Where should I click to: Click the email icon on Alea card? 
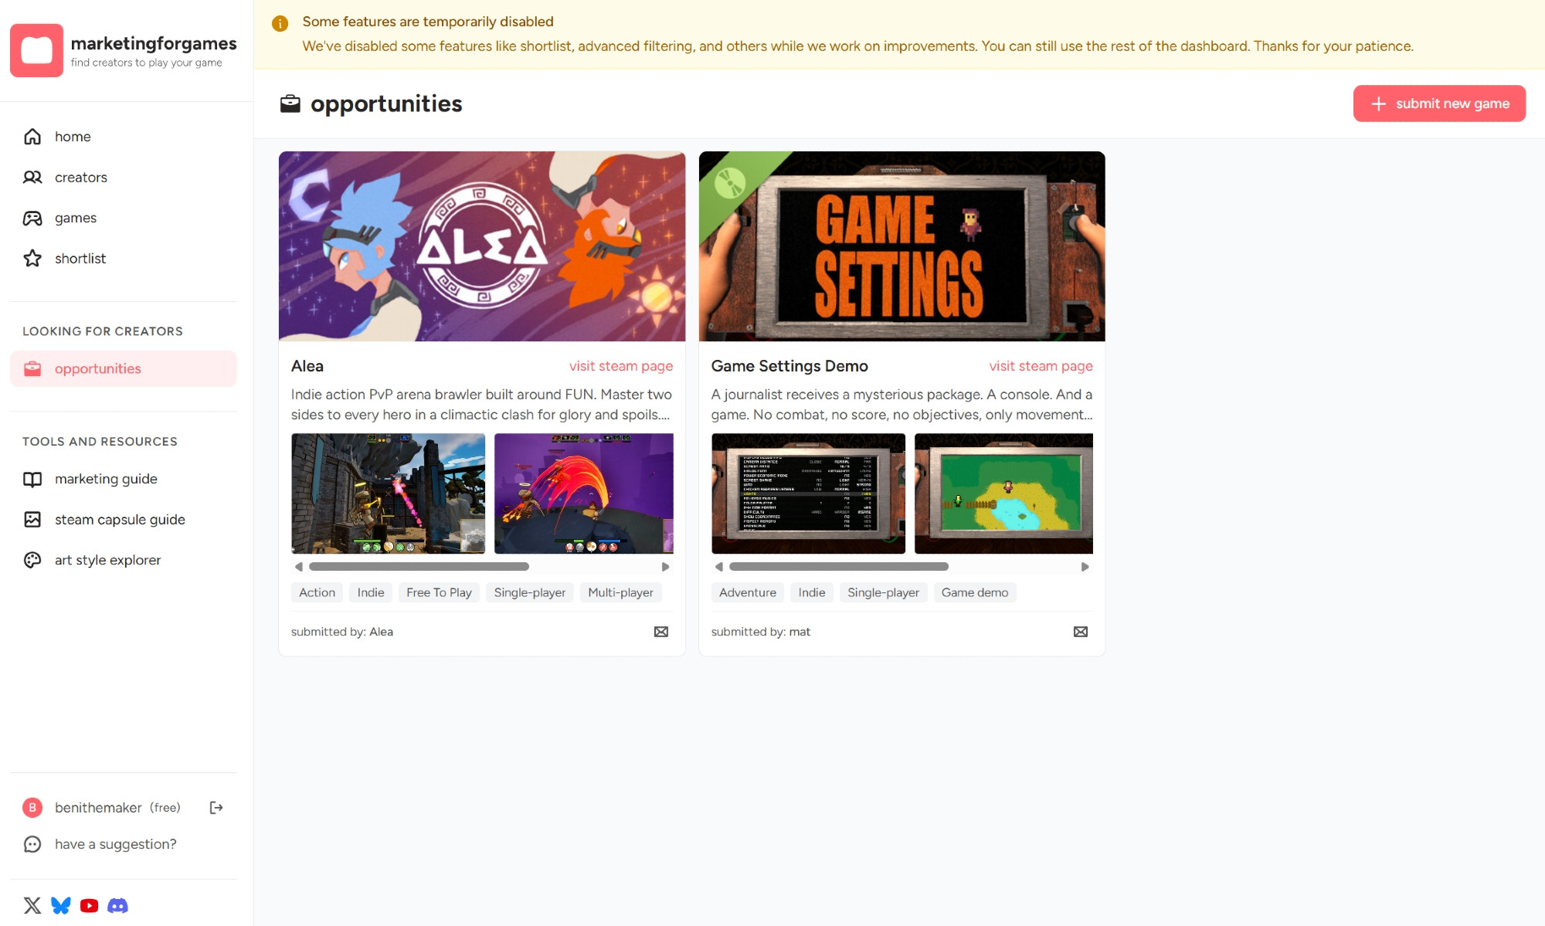click(x=661, y=632)
